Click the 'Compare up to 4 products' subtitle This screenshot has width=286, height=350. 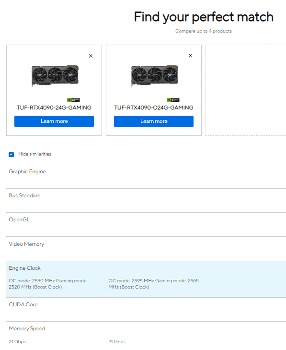pos(204,31)
